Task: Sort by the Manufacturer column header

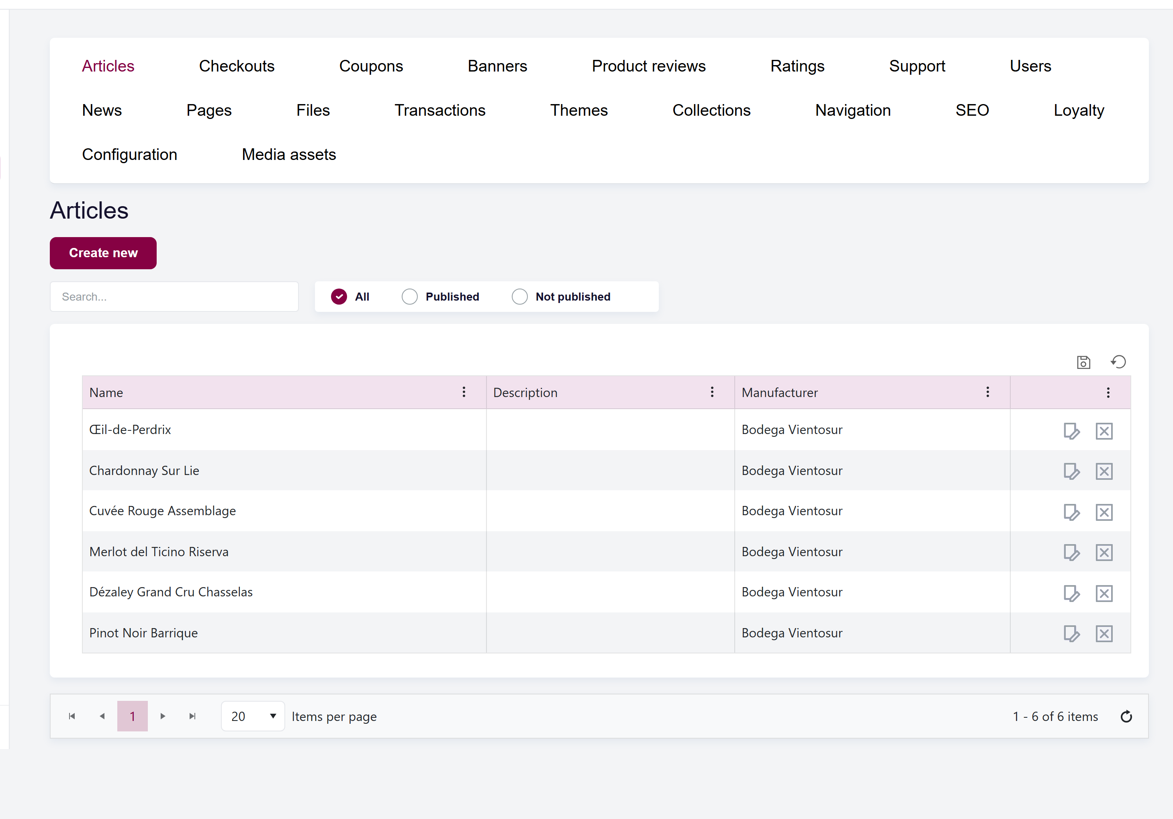Action: pyautogui.click(x=780, y=393)
